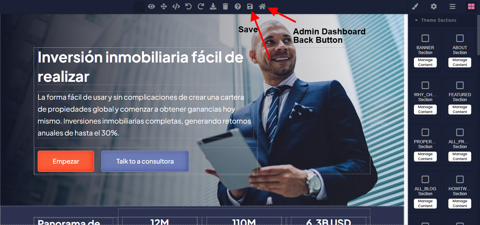Click the orange Empezar button

[x=66, y=161]
